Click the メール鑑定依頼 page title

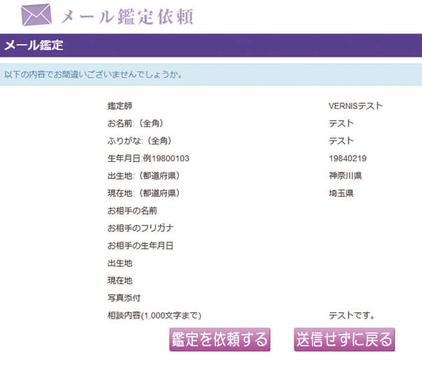coord(127,16)
